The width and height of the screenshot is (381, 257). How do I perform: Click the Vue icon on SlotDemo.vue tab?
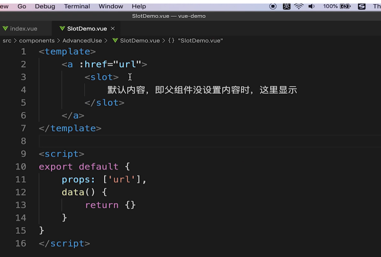pos(62,29)
